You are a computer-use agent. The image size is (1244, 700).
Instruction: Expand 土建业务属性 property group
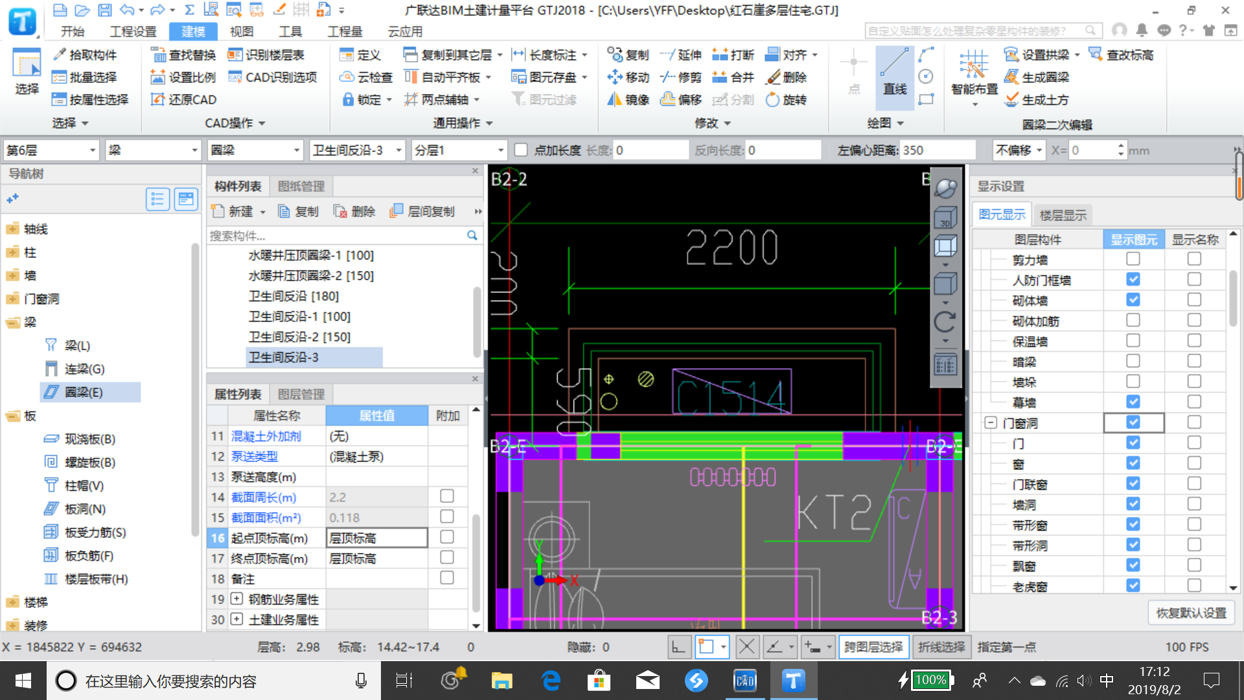click(237, 619)
